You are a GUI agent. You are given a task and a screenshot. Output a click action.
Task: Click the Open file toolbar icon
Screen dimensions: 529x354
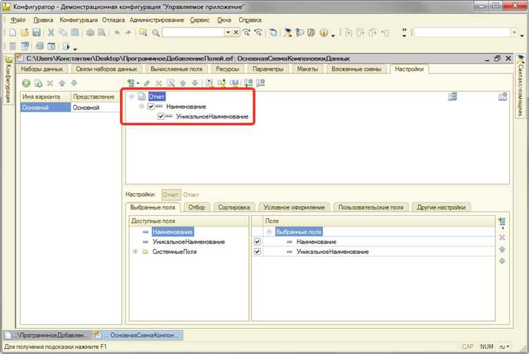tap(24, 32)
